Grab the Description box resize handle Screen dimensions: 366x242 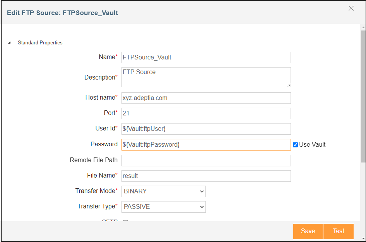289,85
